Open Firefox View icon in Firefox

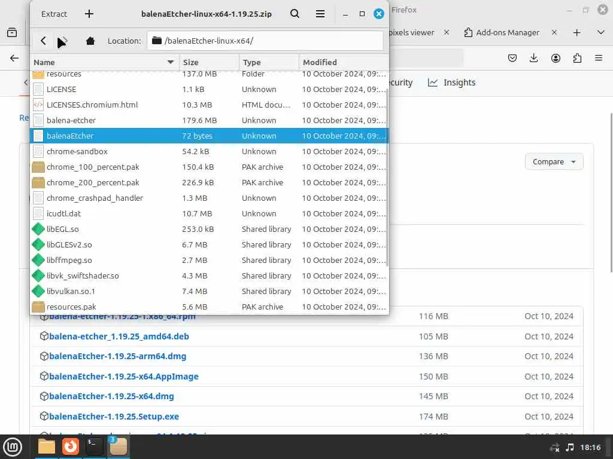coord(12,32)
